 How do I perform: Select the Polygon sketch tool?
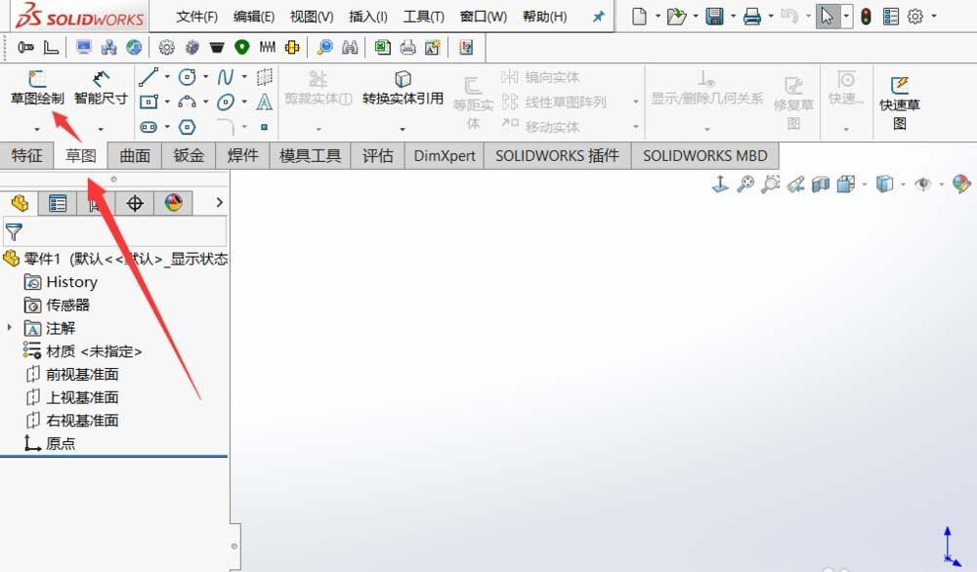click(x=187, y=127)
